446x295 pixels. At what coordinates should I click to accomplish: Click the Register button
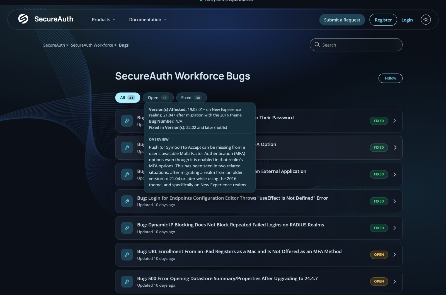point(383,20)
